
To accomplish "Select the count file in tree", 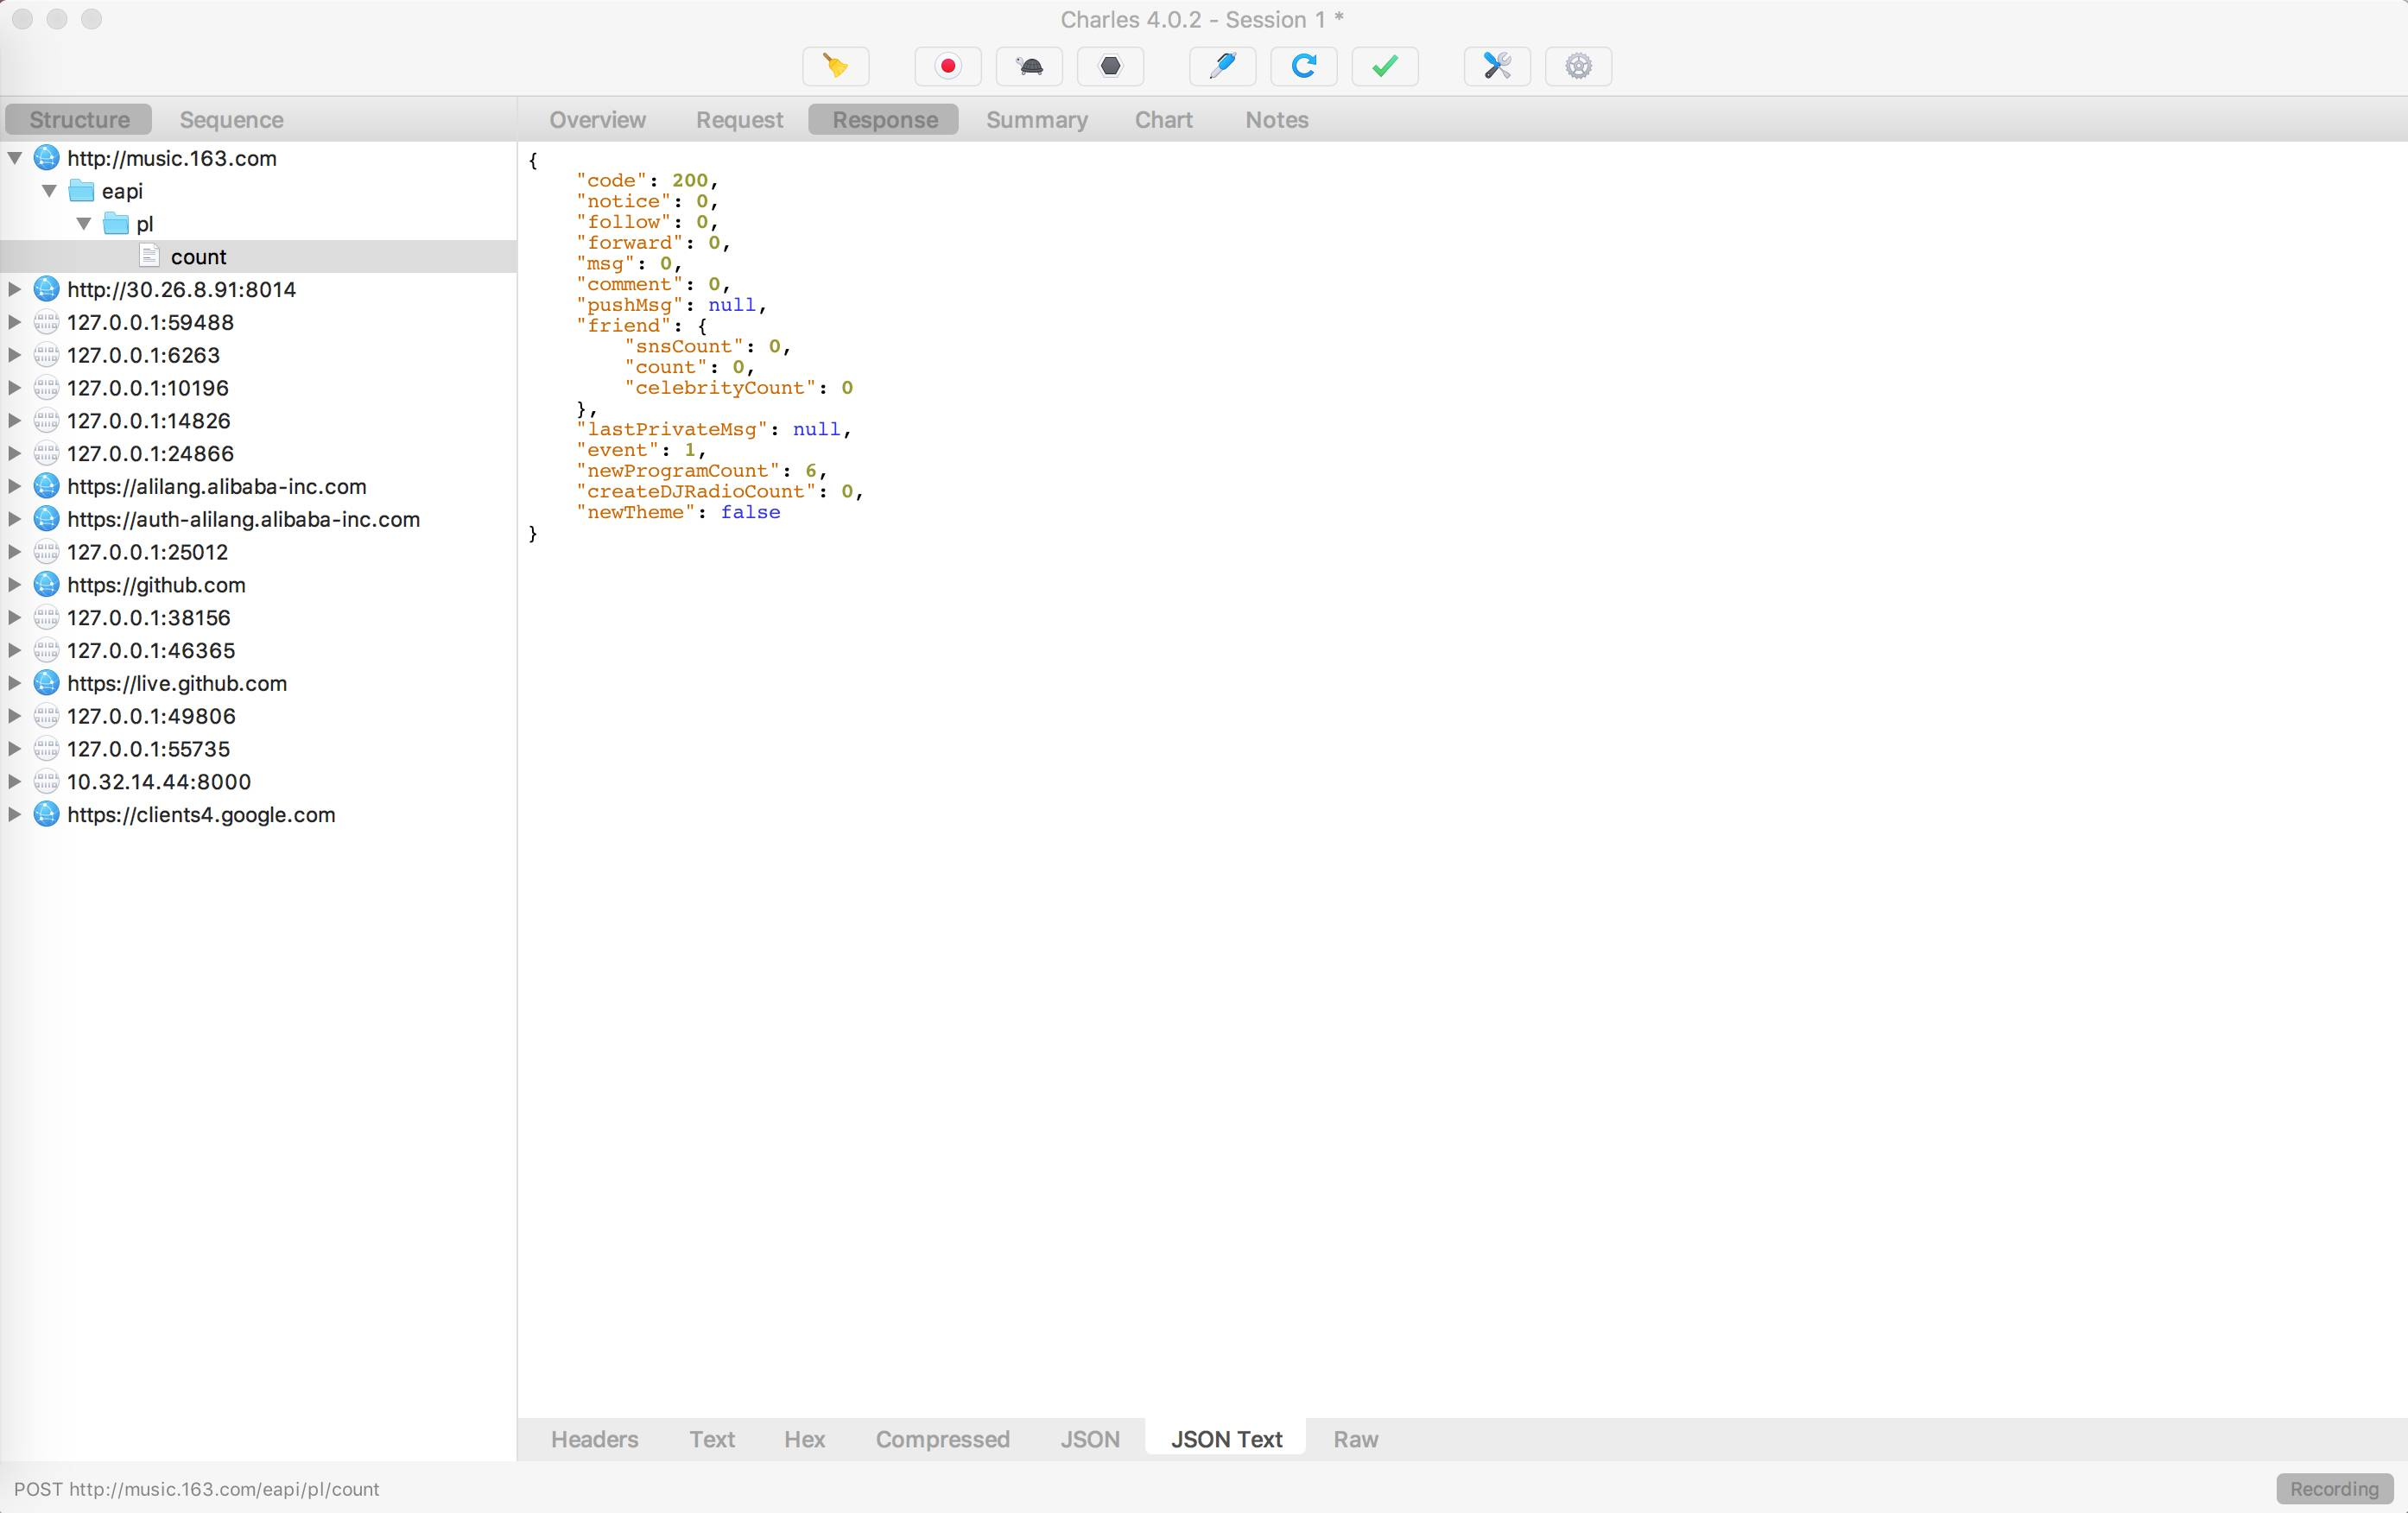I will [x=198, y=257].
